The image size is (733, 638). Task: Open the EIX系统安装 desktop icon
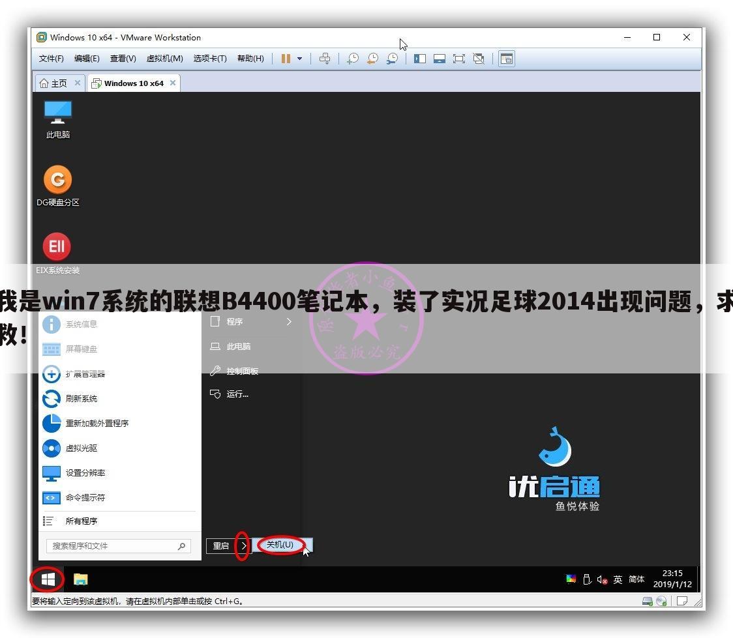pos(58,254)
